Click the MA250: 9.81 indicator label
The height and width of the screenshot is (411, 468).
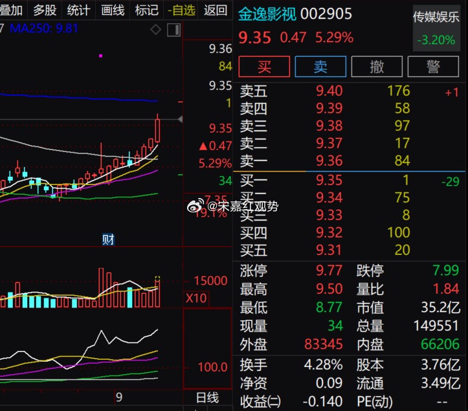44,28
